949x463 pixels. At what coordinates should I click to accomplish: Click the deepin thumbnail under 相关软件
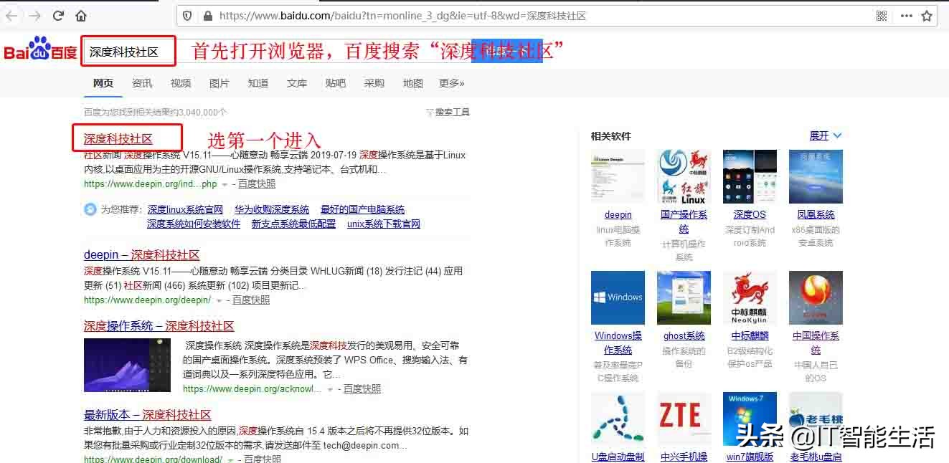pos(618,176)
